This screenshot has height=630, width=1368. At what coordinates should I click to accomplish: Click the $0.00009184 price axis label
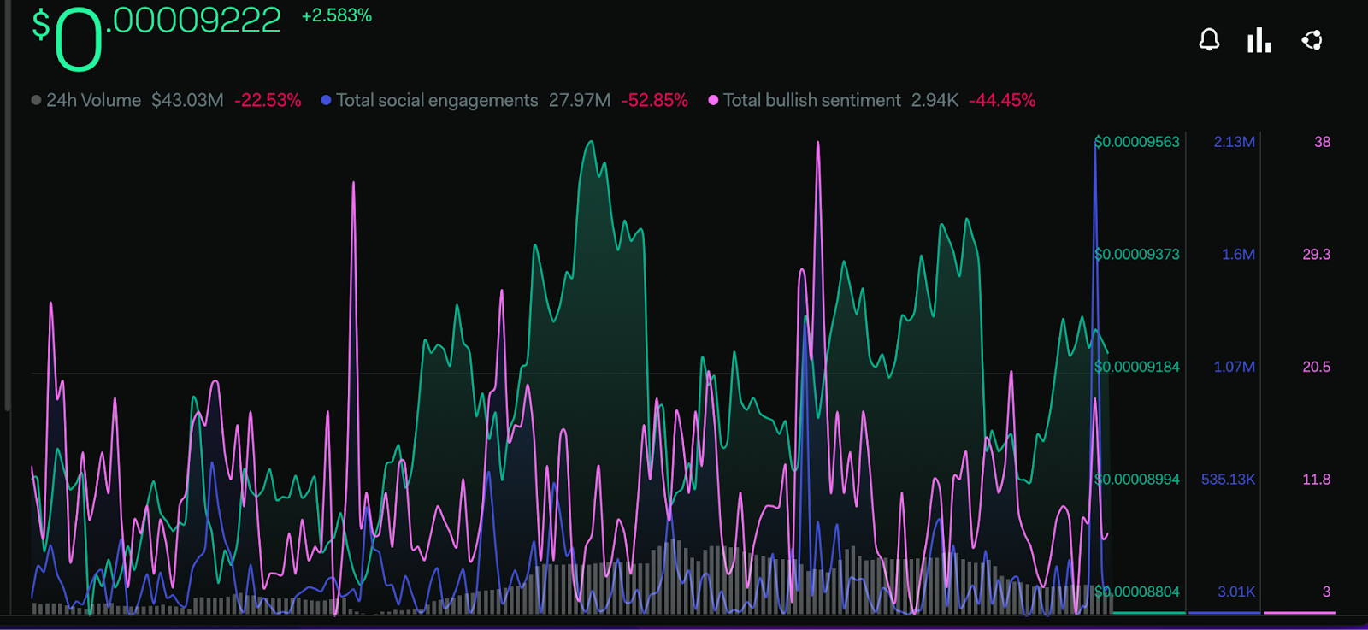click(x=1137, y=367)
